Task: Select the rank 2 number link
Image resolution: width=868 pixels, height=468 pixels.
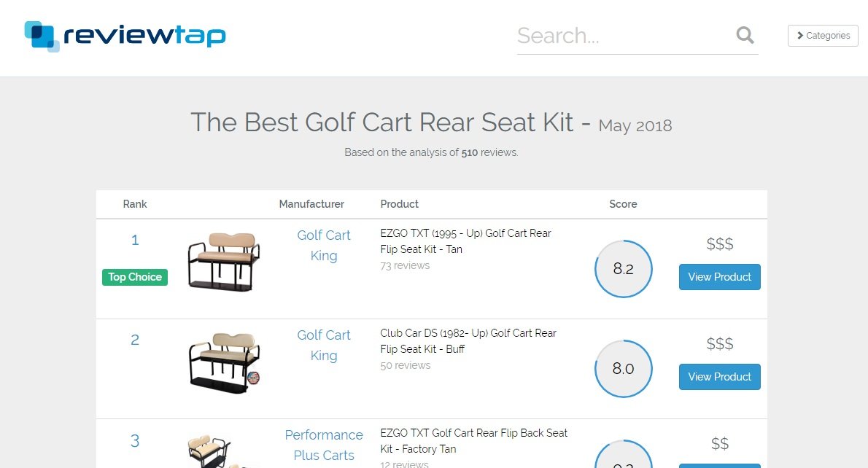Action: 134,340
